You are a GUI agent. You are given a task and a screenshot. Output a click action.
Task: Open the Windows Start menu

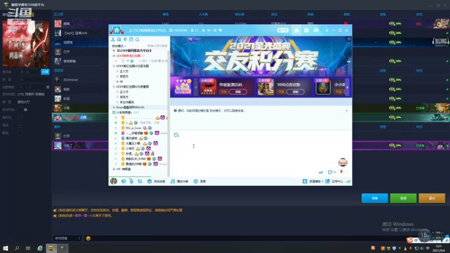[x=6, y=248]
